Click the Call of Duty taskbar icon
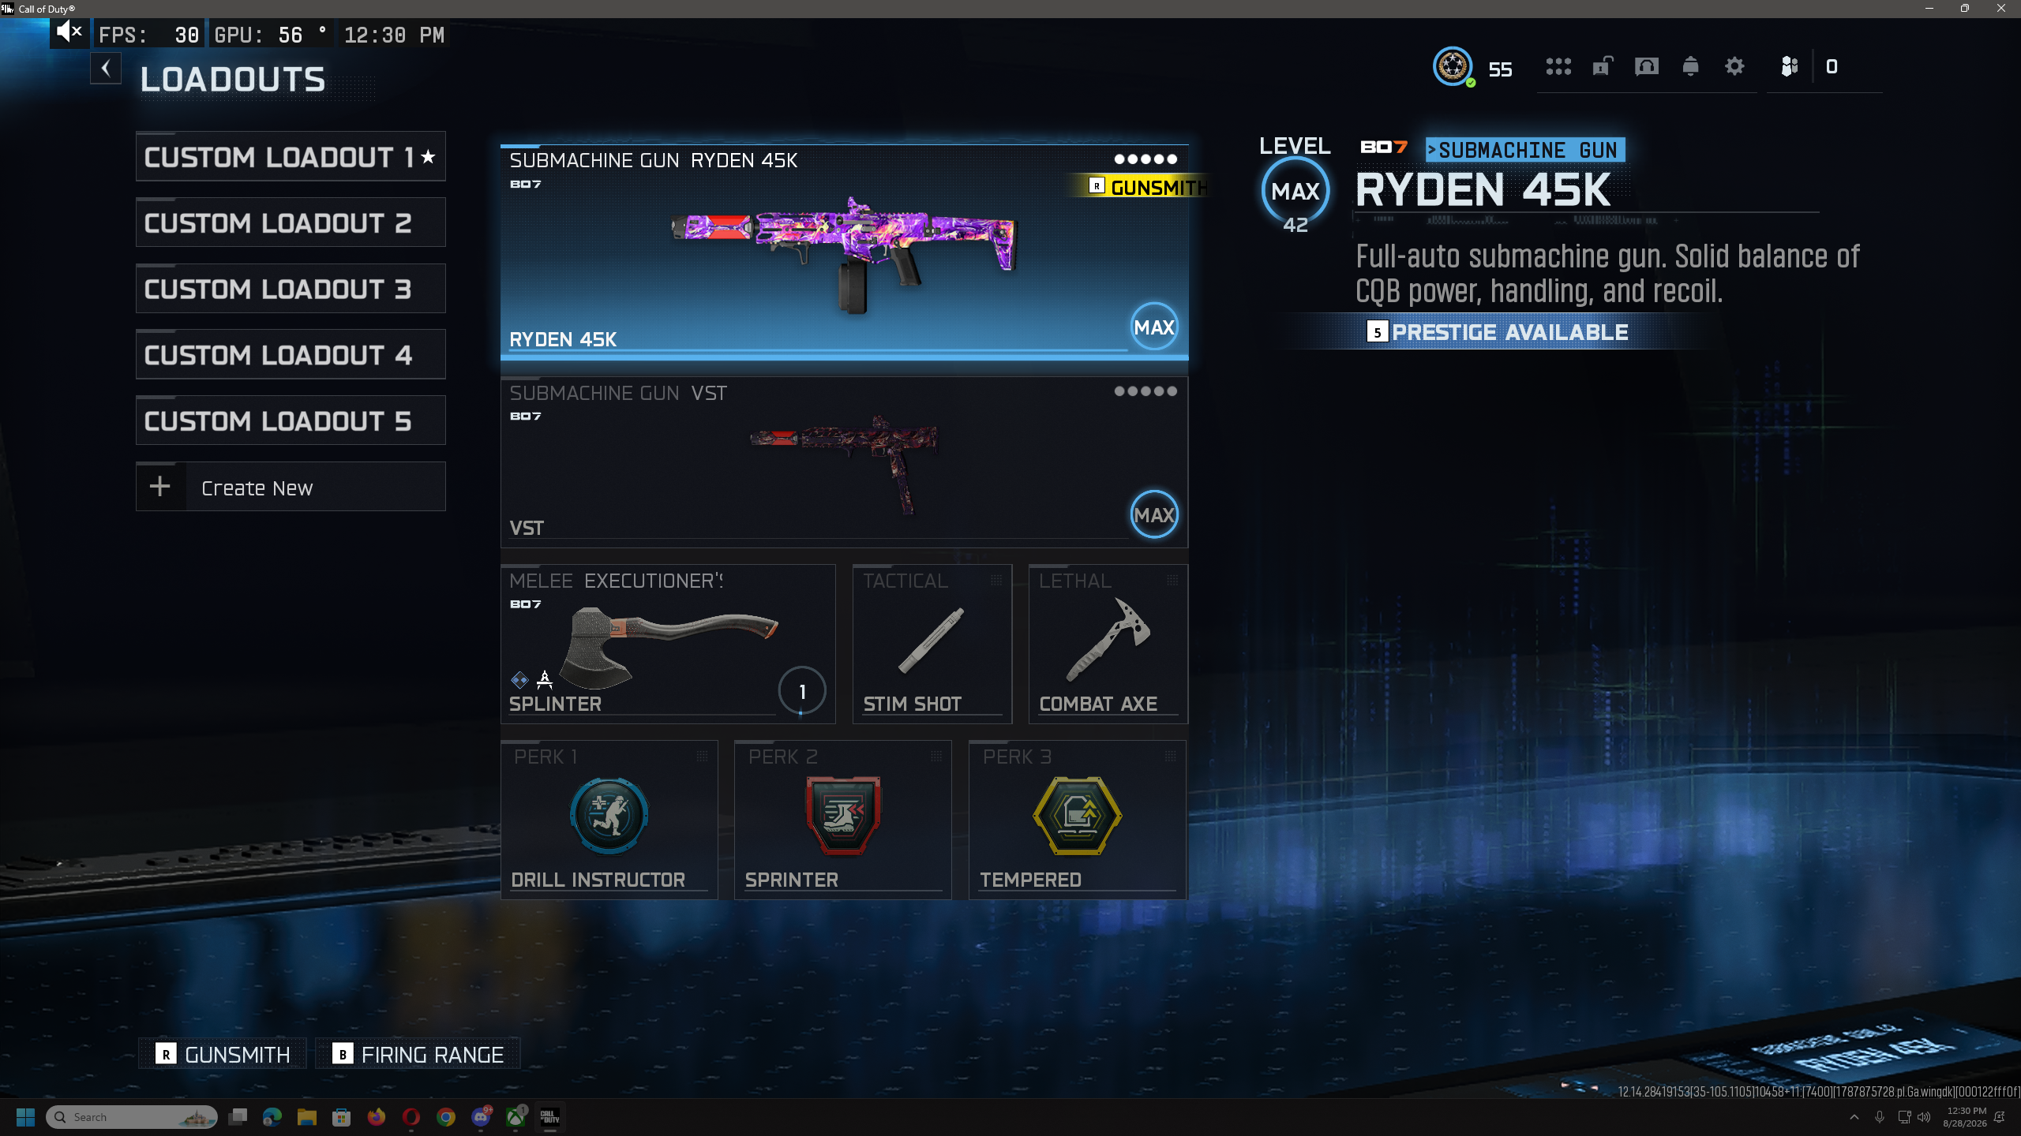 click(550, 1117)
